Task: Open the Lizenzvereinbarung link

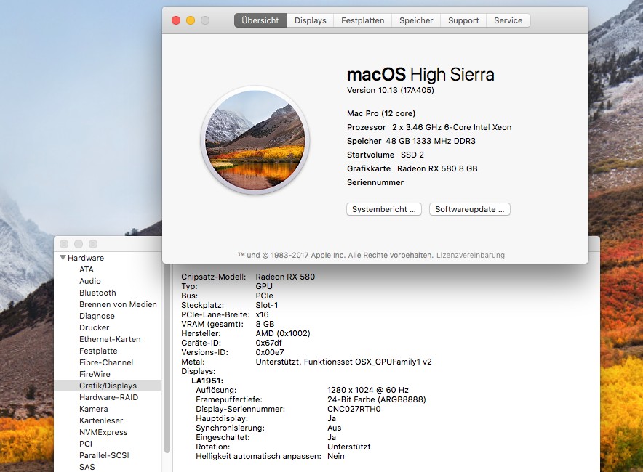Action: click(x=471, y=255)
